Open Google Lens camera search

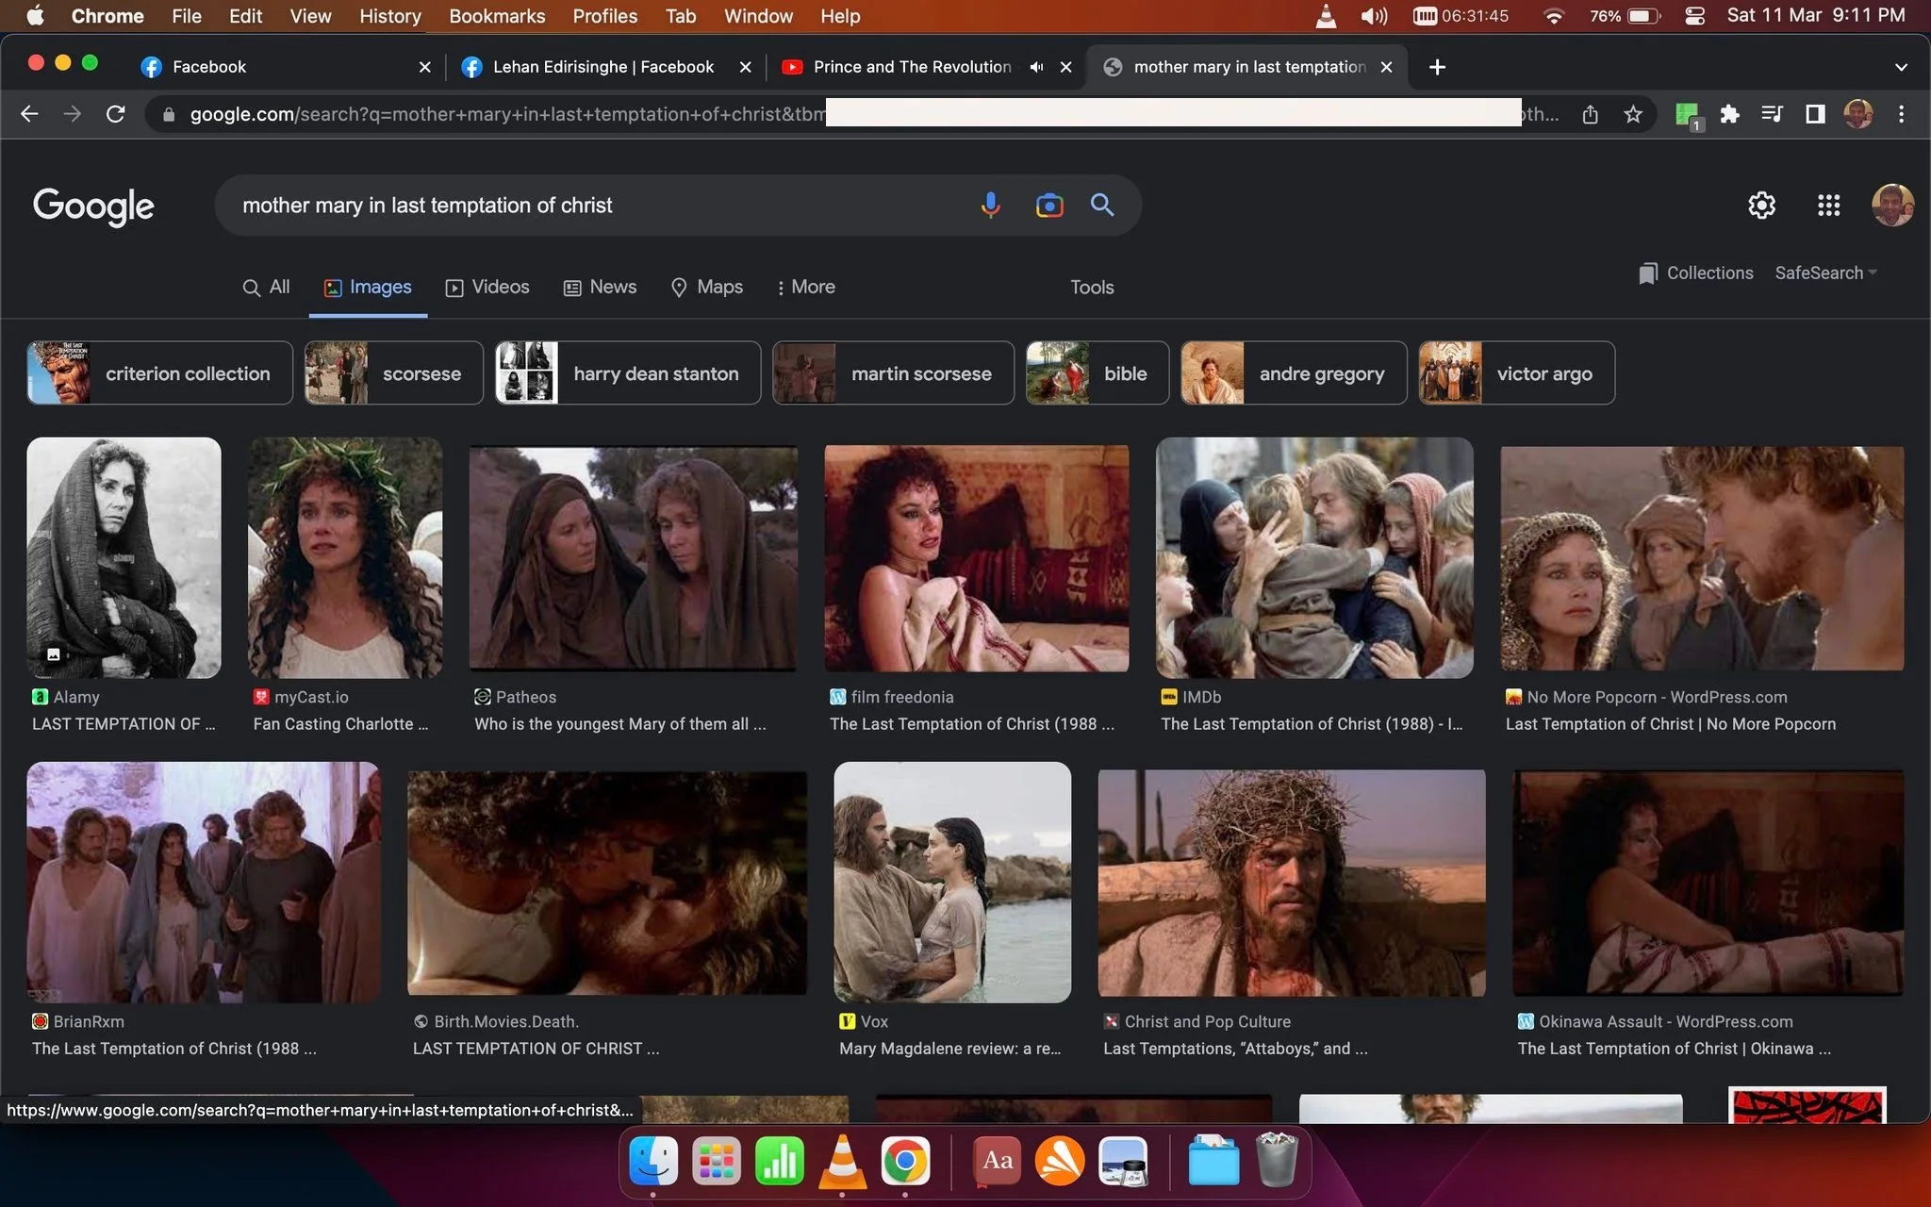pos(1048,205)
